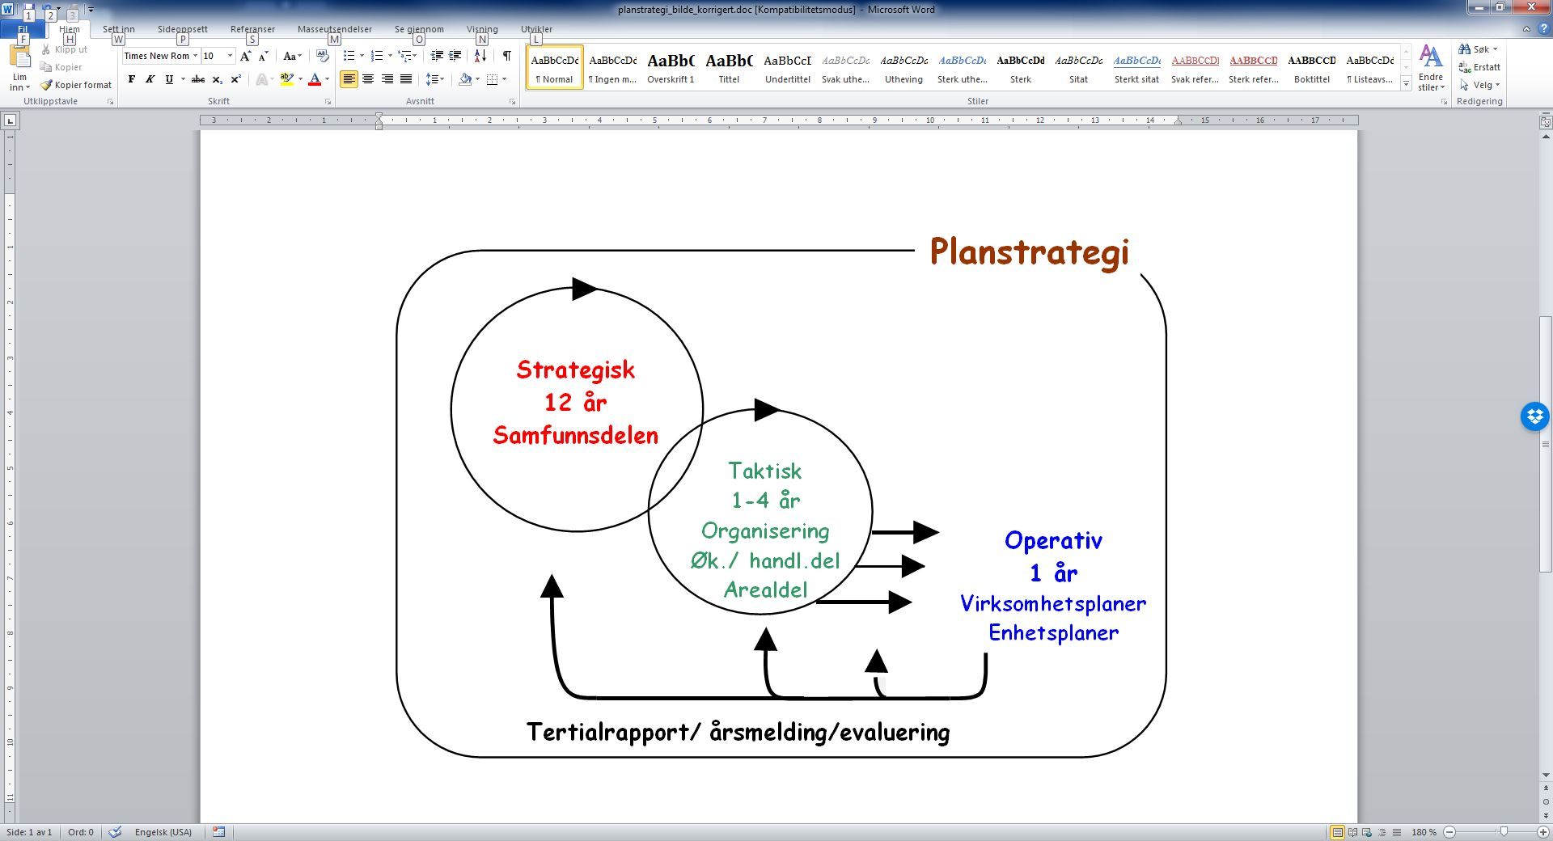Click Engelsk (USA) language in status bar

coord(163,832)
